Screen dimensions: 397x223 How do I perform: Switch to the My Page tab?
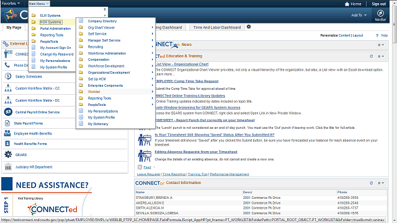click(14, 27)
